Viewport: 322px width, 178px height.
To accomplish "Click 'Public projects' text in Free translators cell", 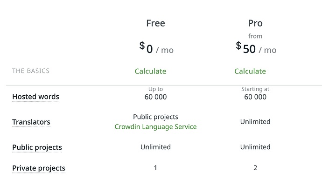I will pos(155,117).
